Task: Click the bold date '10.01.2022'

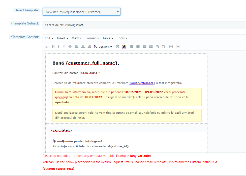Action: tap(93, 97)
